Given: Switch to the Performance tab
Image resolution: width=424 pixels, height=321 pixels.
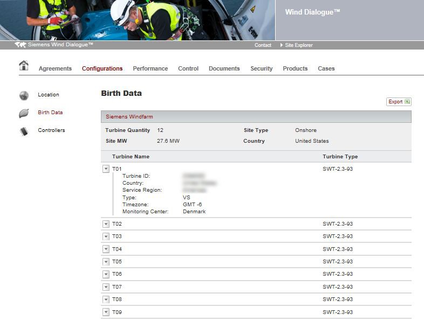Looking at the screenshot, I should pyautogui.click(x=151, y=68).
